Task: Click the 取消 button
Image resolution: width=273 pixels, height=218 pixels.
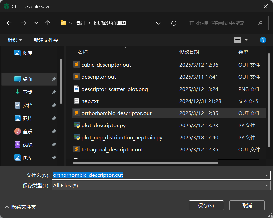Action: [x=247, y=206]
